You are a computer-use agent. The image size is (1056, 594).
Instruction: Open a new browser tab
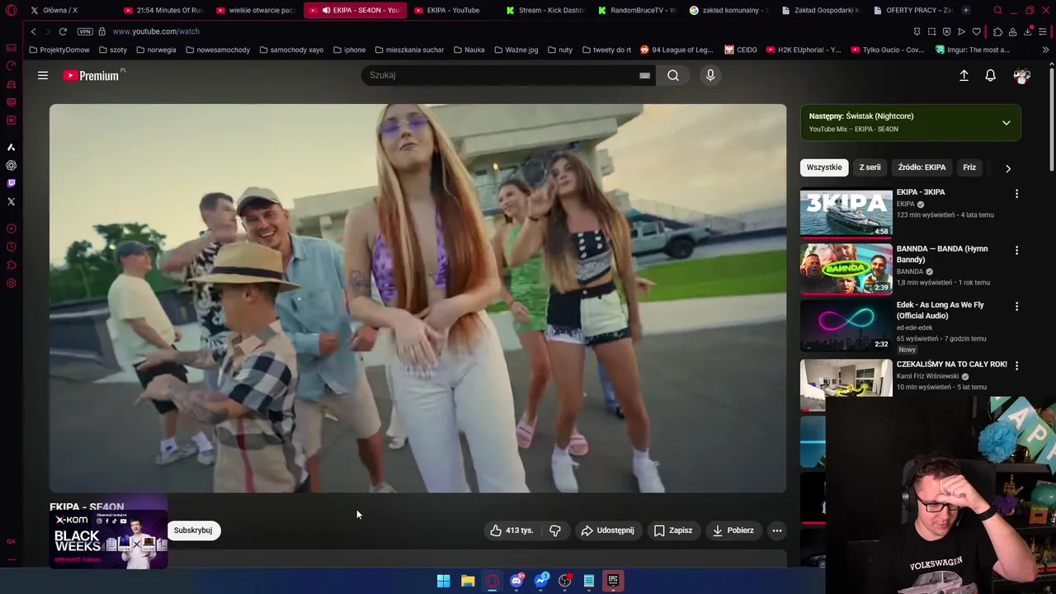(x=966, y=10)
